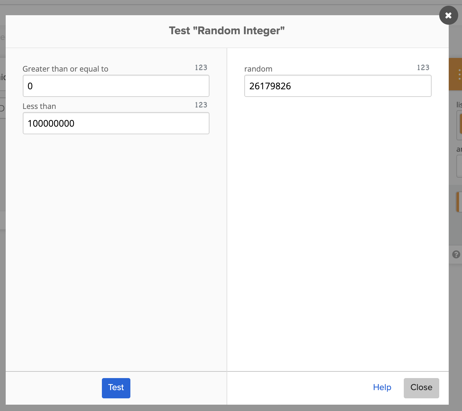Click the 123 type icon above random output
This screenshot has height=411, width=462.
(423, 68)
